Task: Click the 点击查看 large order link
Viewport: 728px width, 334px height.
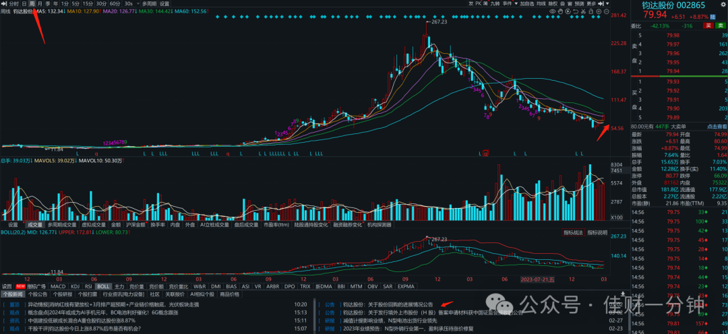Action: click(x=717, y=126)
